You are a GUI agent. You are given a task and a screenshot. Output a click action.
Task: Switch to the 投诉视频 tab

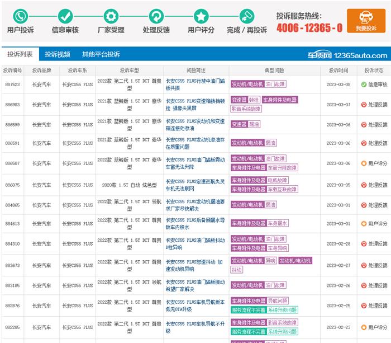tap(58, 54)
